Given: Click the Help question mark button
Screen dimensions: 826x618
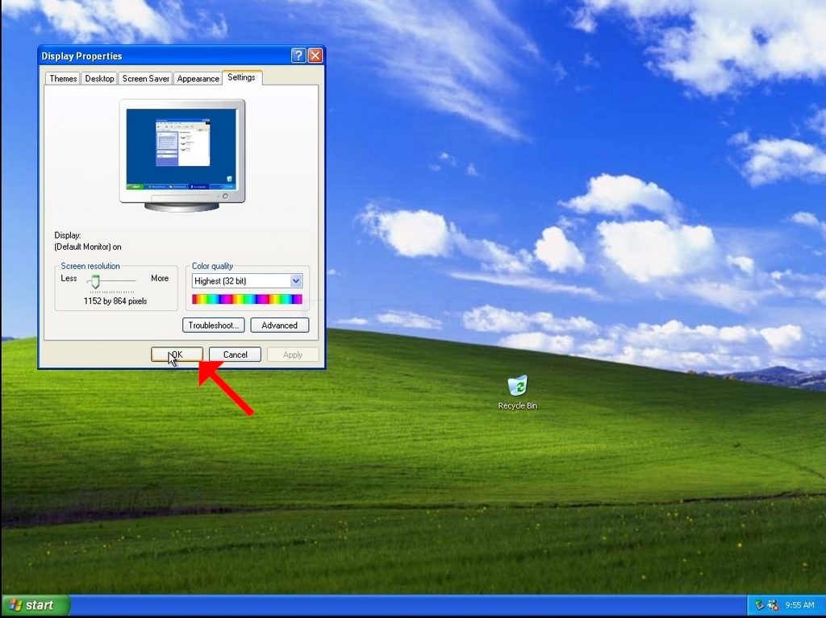Looking at the screenshot, I should tap(298, 56).
